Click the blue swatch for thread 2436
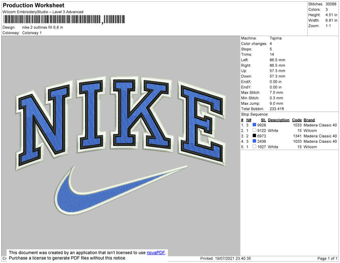Screen dimensions: 340x263 pyautogui.click(x=254, y=141)
